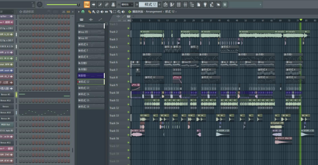Expand the hint bar arrow at top right
The width and height of the screenshot is (318, 165).
coord(261,5)
